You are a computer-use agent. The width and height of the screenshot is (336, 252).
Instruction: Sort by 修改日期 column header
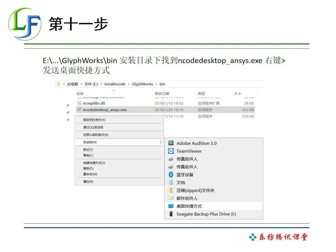tap(162, 94)
